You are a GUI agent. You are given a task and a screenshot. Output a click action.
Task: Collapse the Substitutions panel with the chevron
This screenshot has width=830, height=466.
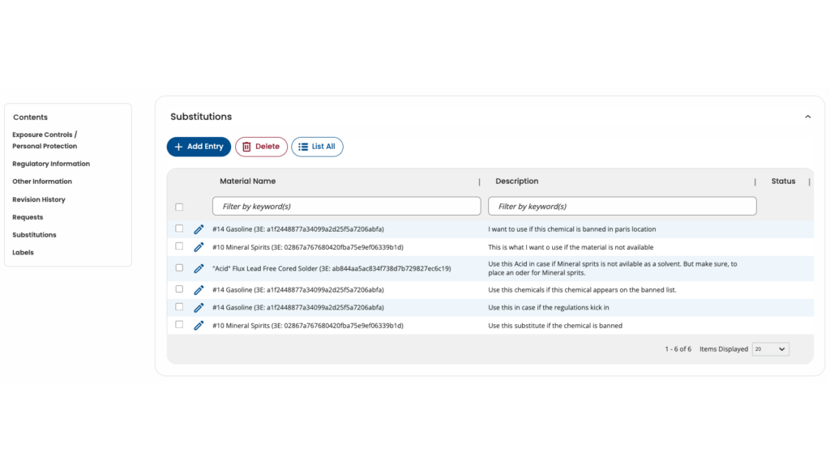tap(808, 117)
